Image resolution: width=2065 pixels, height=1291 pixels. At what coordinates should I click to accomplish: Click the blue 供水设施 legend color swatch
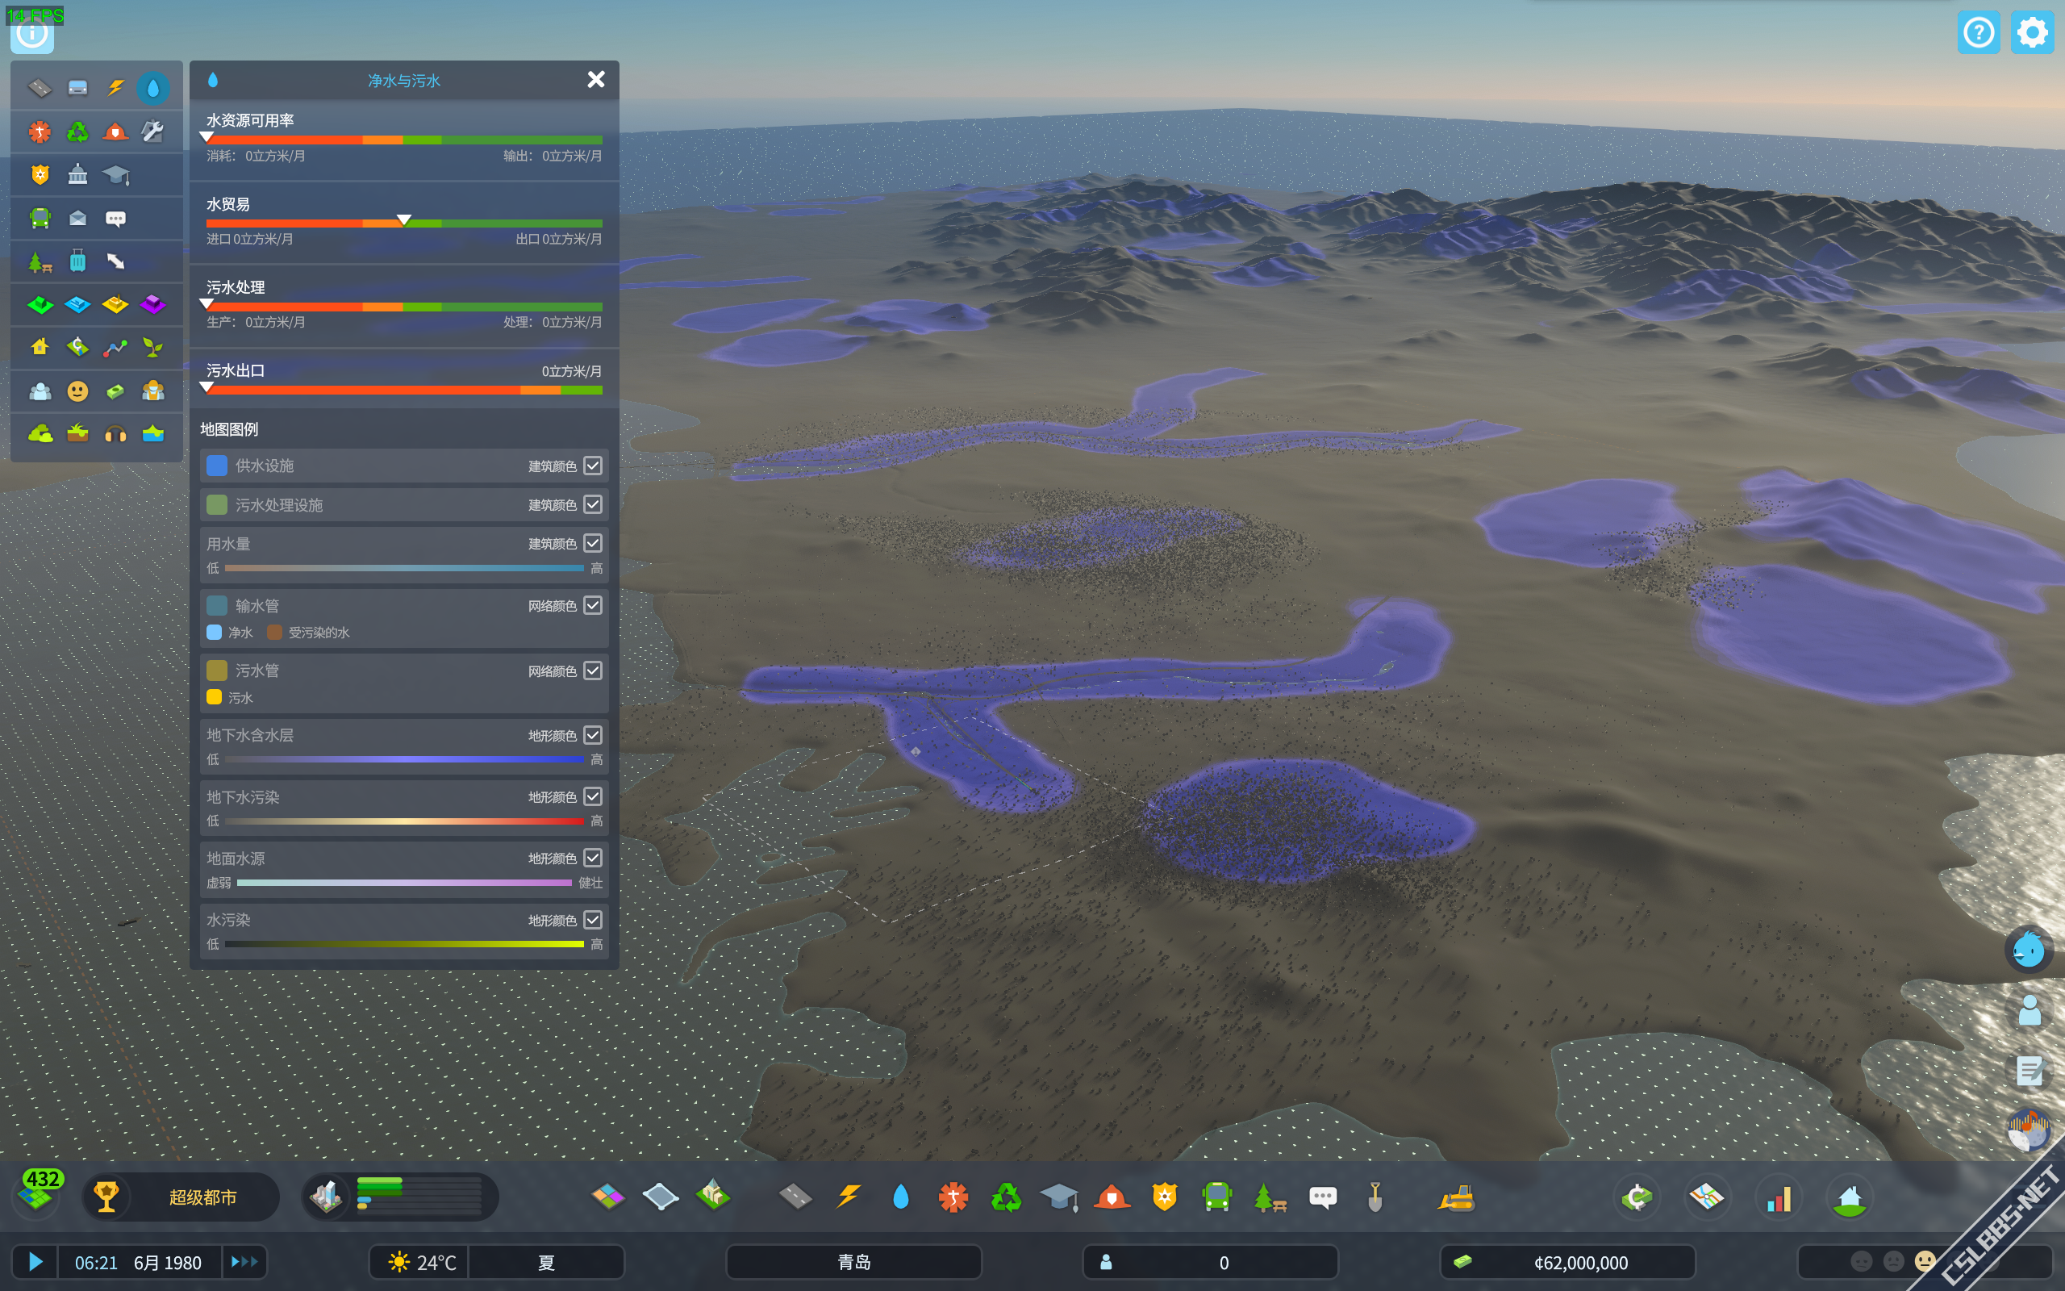217,466
